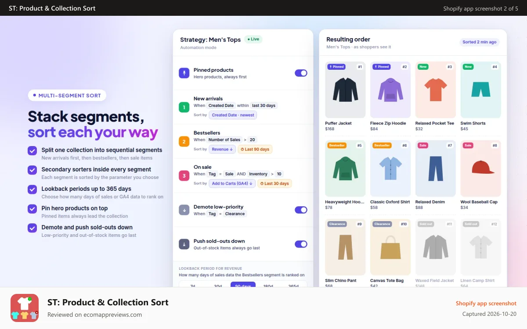Click the Sold out badge on Waxed Field Jacket
The image size is (527, 329).
(x=426, y=224)
